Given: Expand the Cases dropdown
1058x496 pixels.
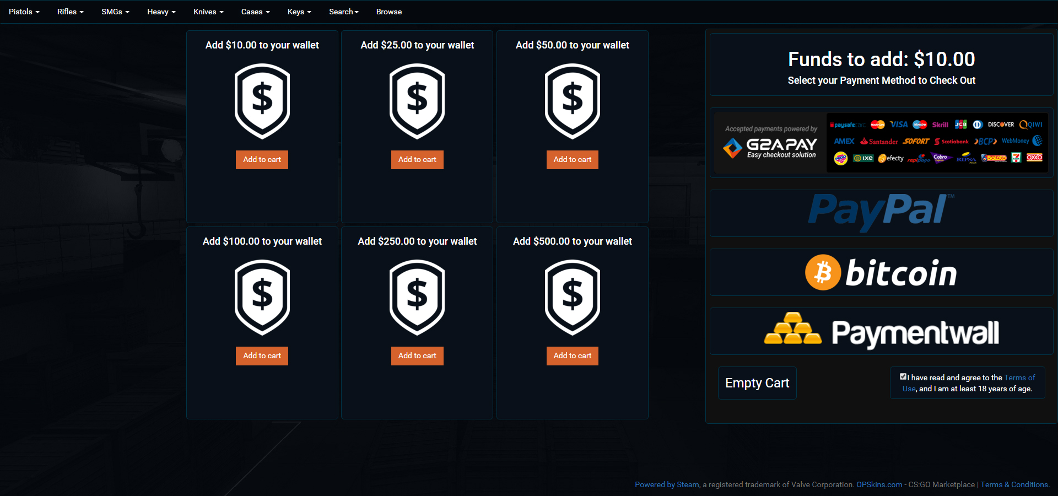Looking at the screenshot, I should coord(255,12).
